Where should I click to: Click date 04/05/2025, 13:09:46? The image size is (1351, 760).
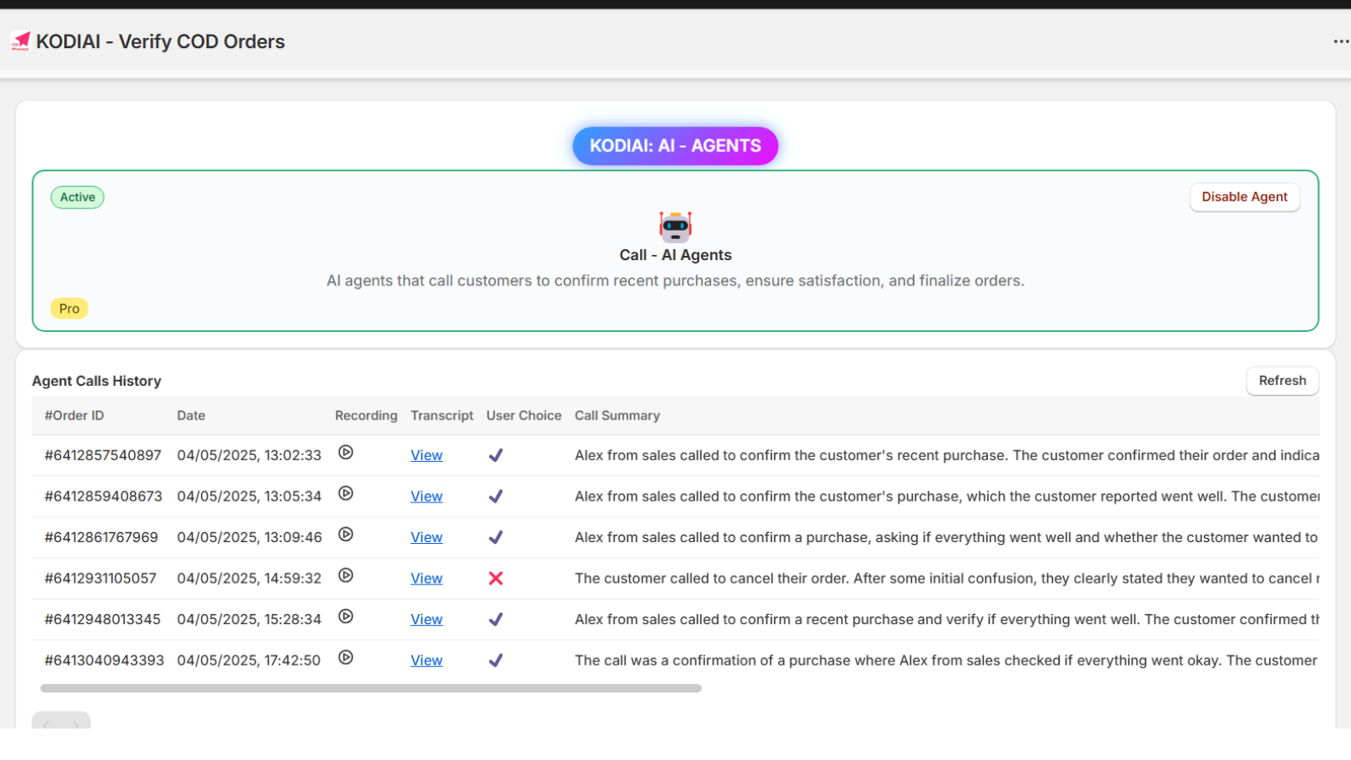click(x=249, y=537)
